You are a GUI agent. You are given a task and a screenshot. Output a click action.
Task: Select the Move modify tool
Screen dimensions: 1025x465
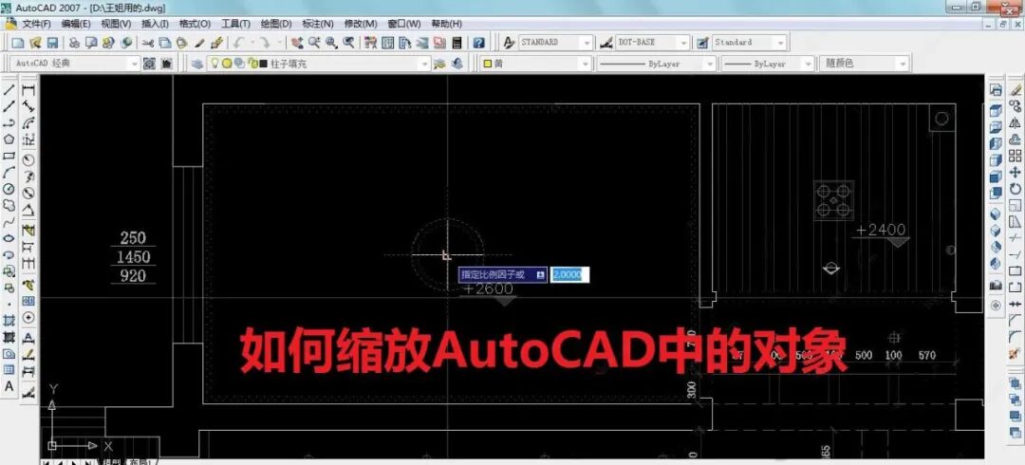pyautogui.click(x=1015, y=172)
